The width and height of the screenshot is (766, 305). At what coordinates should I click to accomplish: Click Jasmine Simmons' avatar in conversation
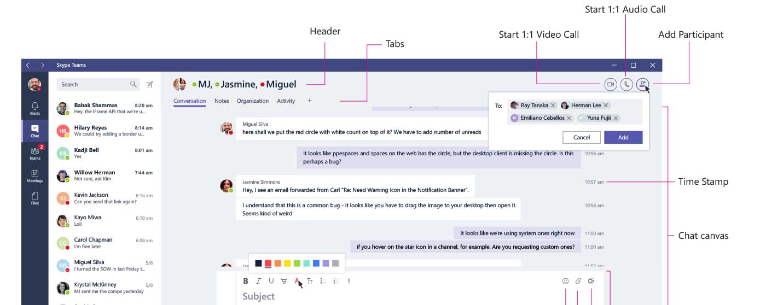pyautogui.click(x=226, y=185)
